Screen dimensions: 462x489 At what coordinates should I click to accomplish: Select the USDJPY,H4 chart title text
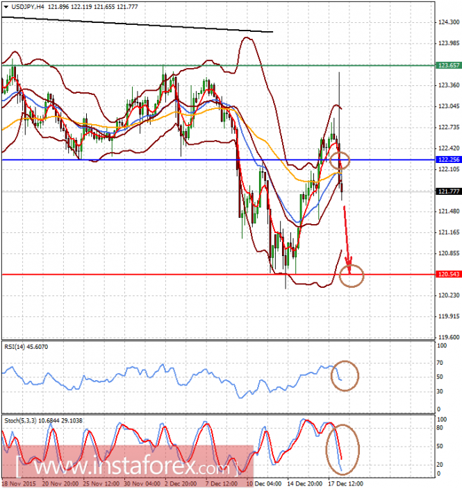(x=28, y=7)
